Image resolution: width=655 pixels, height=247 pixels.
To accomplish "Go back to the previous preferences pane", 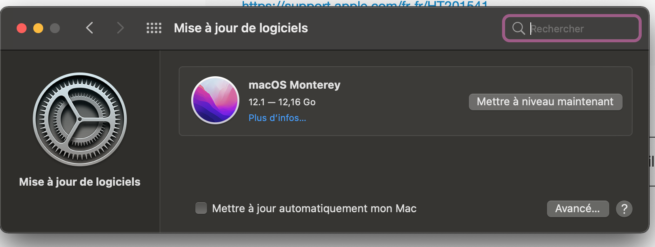I will click(x=89, y=28).
